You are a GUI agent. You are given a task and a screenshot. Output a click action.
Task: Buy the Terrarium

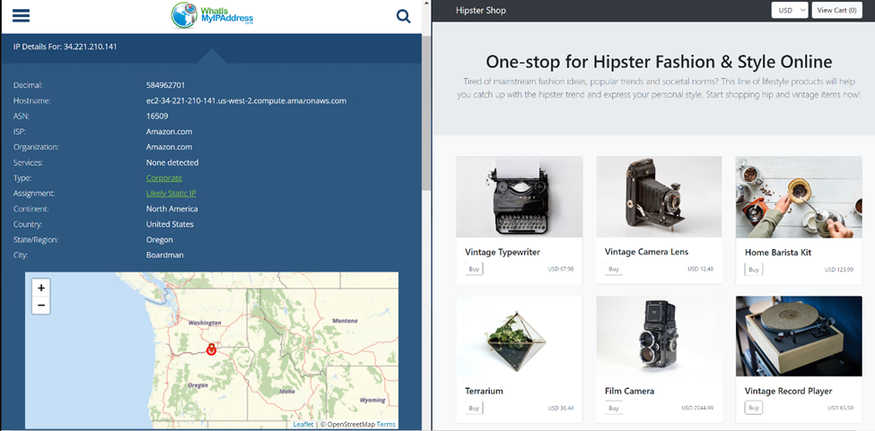tap(473, 409)
